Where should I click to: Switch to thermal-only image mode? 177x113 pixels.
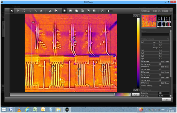70,11
